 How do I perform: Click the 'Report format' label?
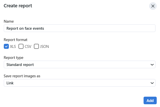tap(15, 40)
